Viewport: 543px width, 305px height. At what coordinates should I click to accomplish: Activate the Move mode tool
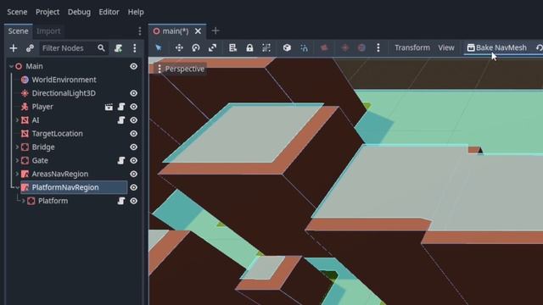point(179,47)
